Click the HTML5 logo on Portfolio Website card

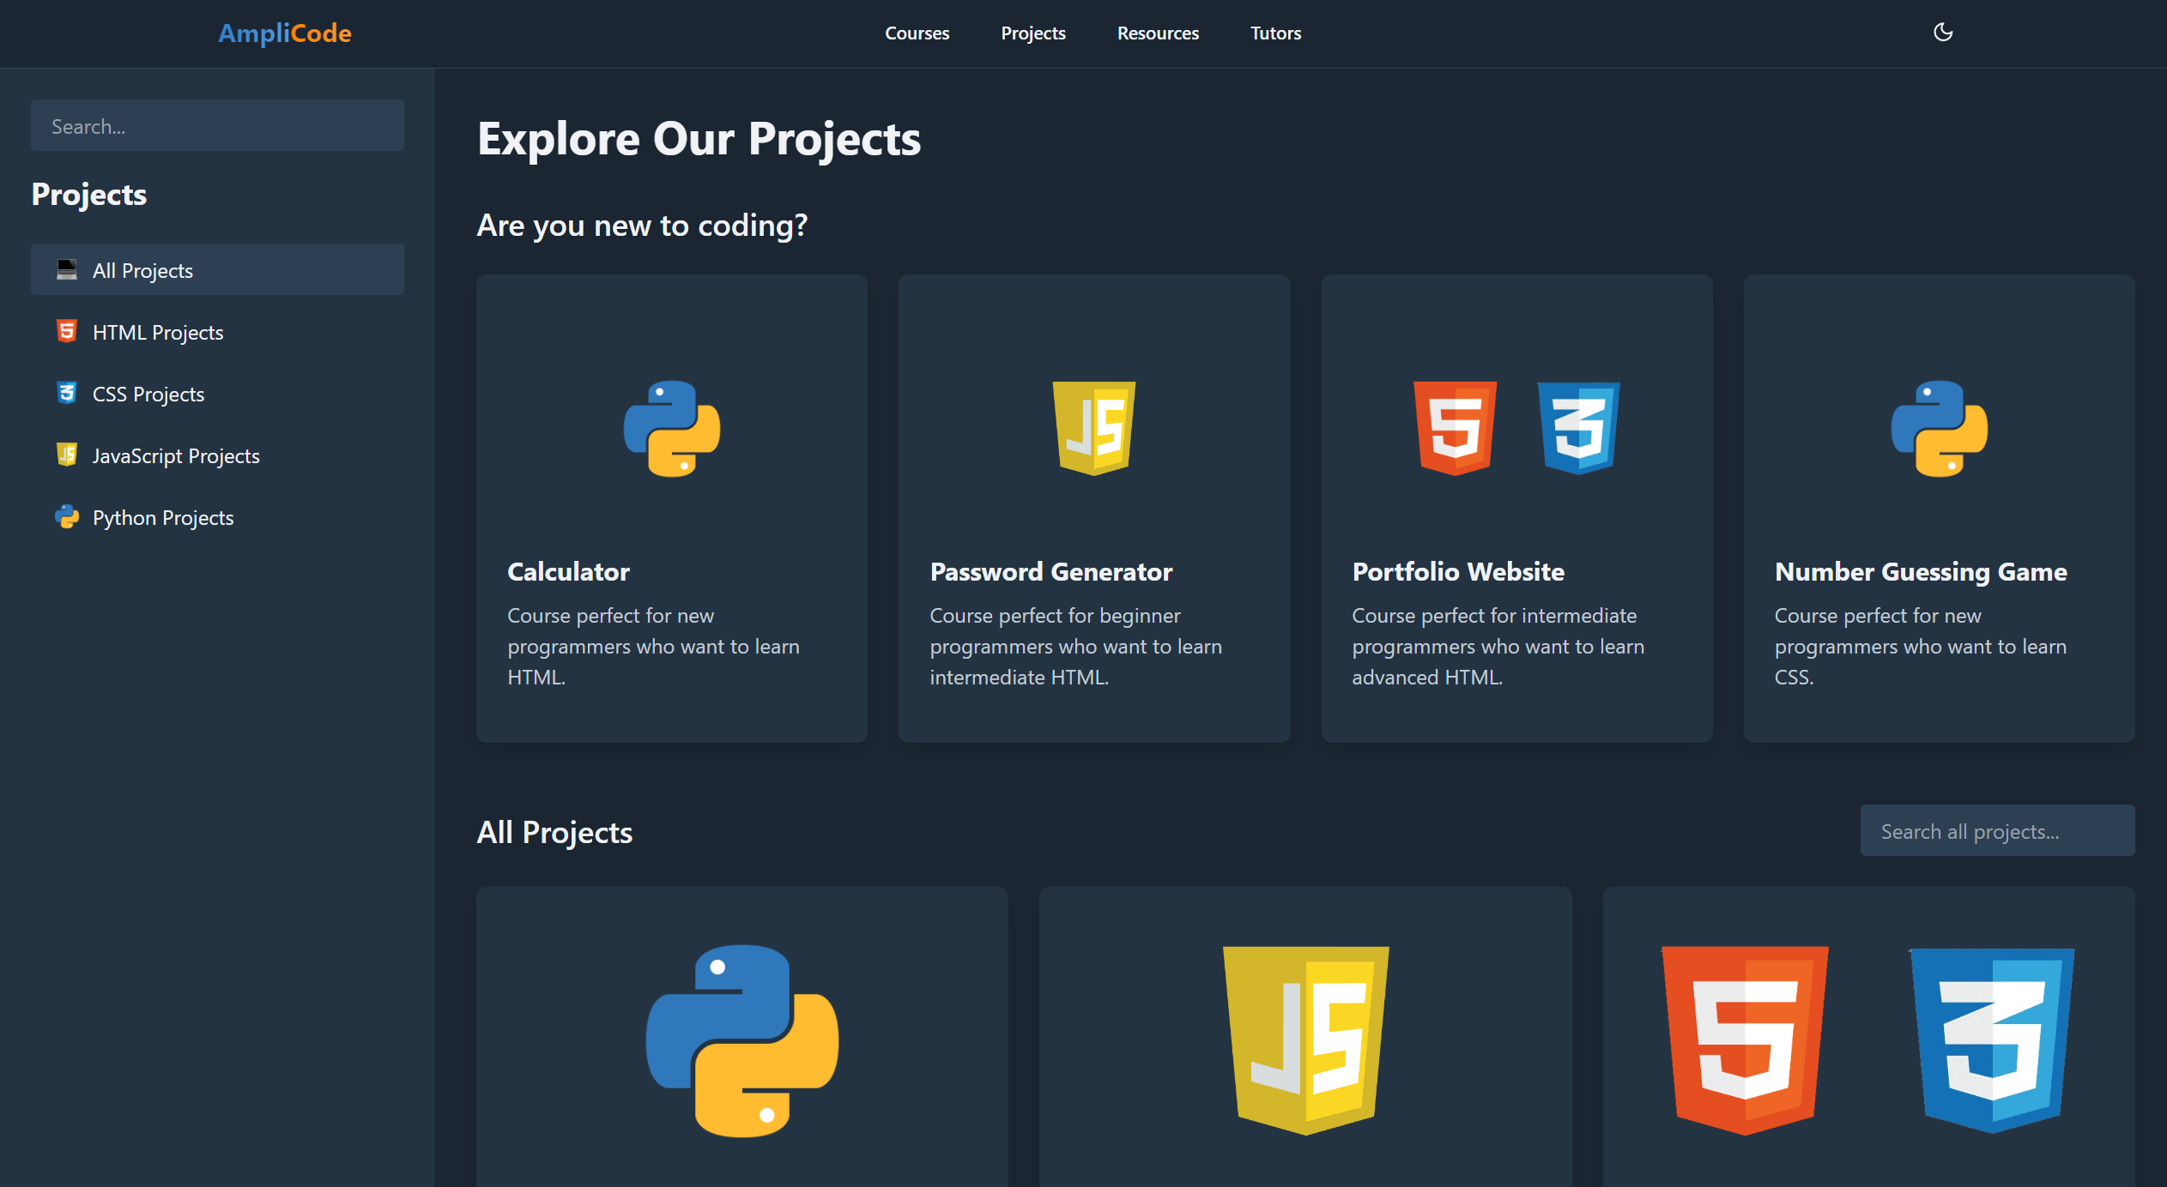pos(1456,428)
